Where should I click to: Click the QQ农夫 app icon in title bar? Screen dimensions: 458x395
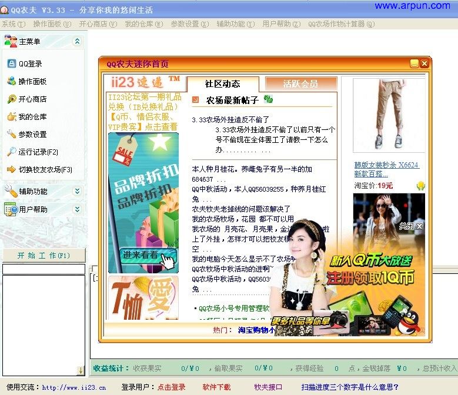(x=4, y=9)
